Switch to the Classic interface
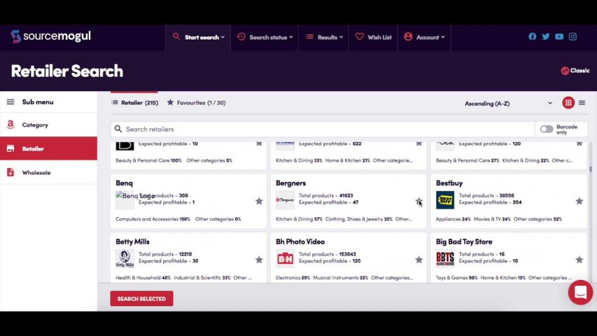Viewport: 597px width, 336px height. pos(575,71)
